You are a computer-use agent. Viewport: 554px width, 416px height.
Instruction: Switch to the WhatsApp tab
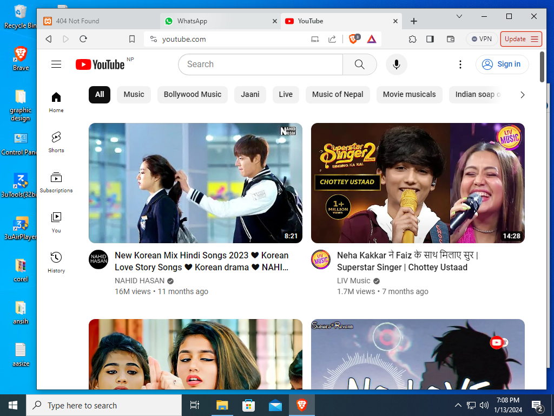point(192,21)
